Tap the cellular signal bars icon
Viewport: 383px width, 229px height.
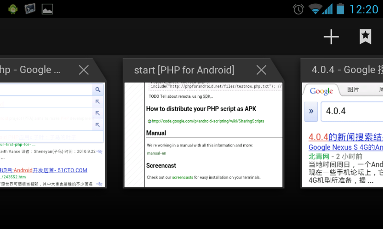pyautogui.click(x=327, y=9)
